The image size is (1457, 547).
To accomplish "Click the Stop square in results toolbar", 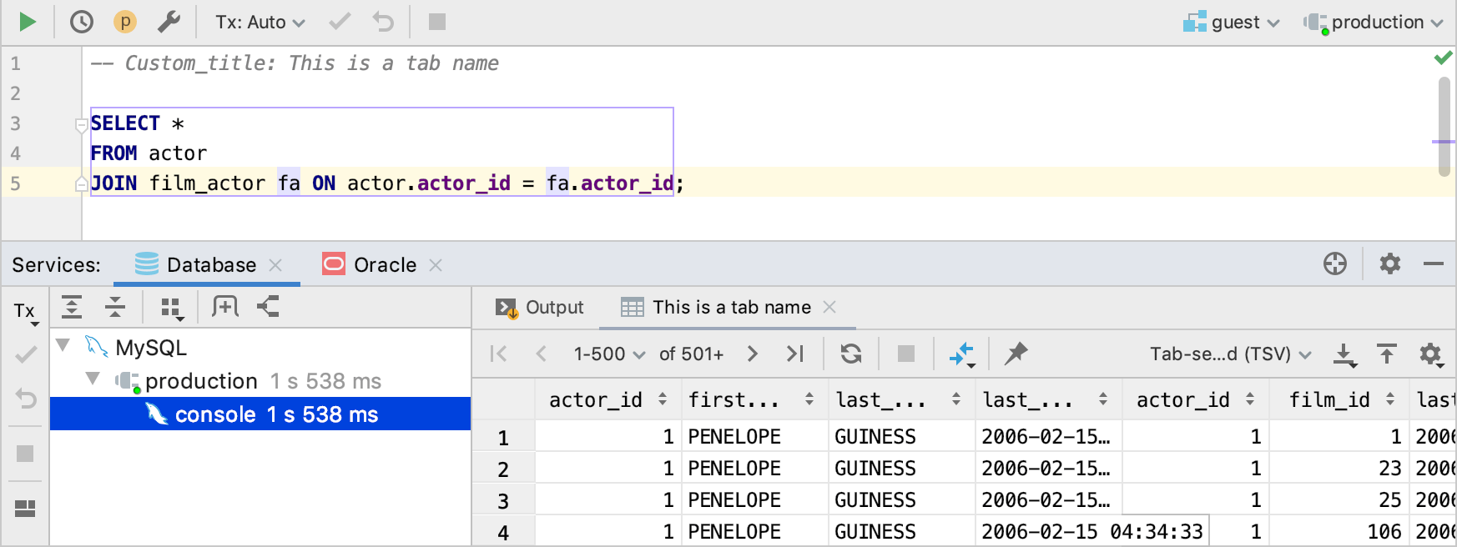I will pyautogui.click(x=906, y=354).
